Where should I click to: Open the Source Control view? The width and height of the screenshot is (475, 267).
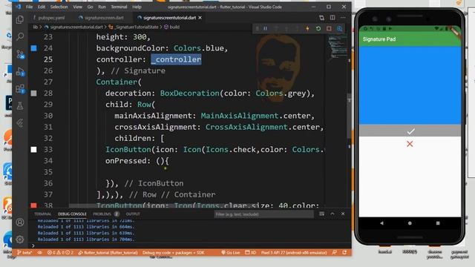[x=20, y=54]
